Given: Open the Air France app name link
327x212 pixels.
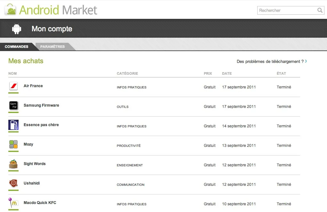Looking at the screenshot, I should [33, 86].
